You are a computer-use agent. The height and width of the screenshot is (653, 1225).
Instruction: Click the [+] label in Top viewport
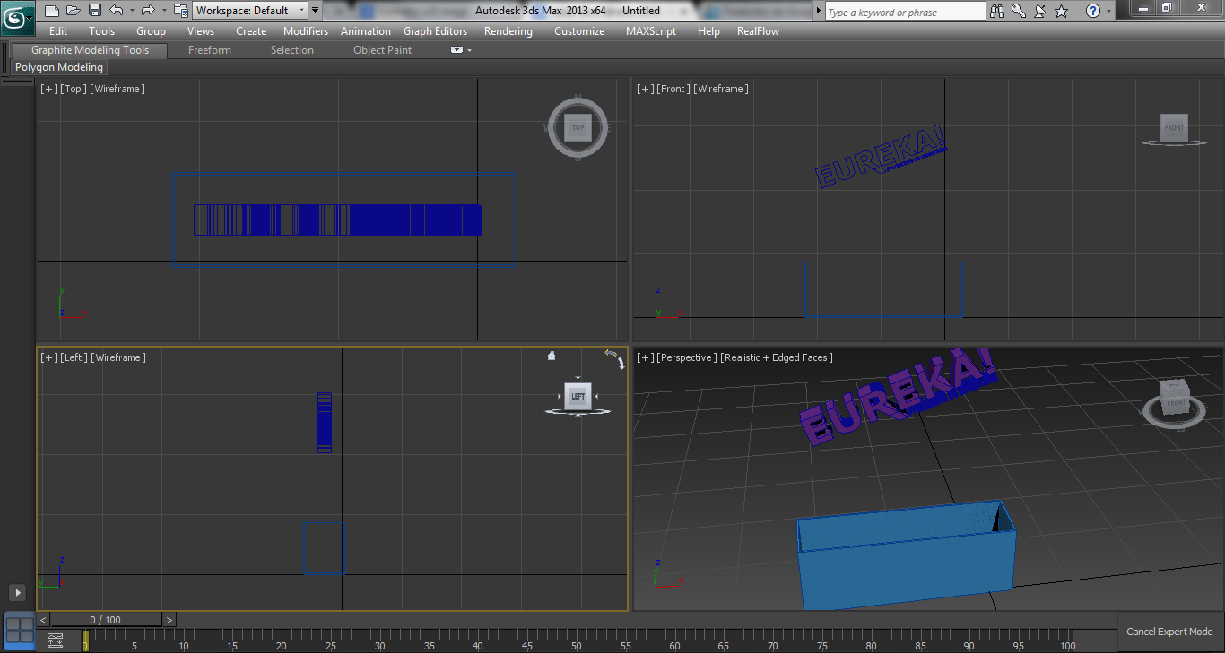[x=49, y=89]
